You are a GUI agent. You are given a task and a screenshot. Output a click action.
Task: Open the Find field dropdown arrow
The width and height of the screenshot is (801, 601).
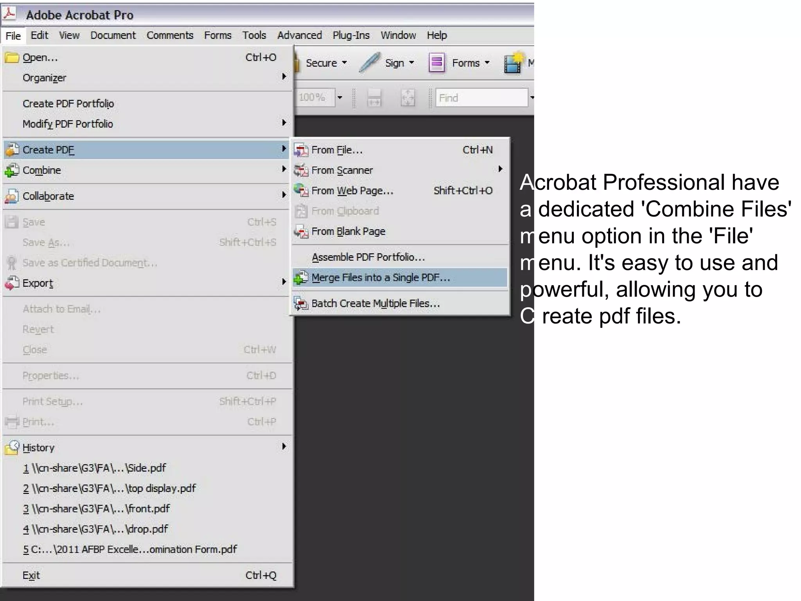point(532,97)
